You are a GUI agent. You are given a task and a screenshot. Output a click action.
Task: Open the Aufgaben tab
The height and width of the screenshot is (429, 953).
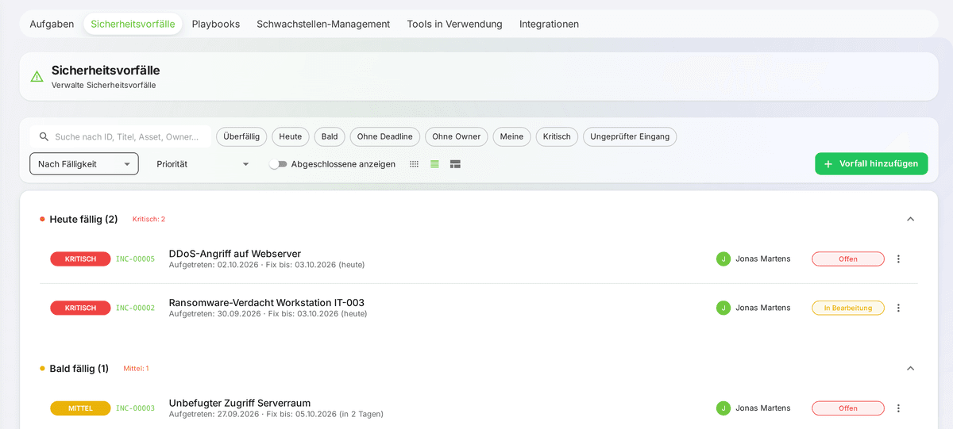52,24
